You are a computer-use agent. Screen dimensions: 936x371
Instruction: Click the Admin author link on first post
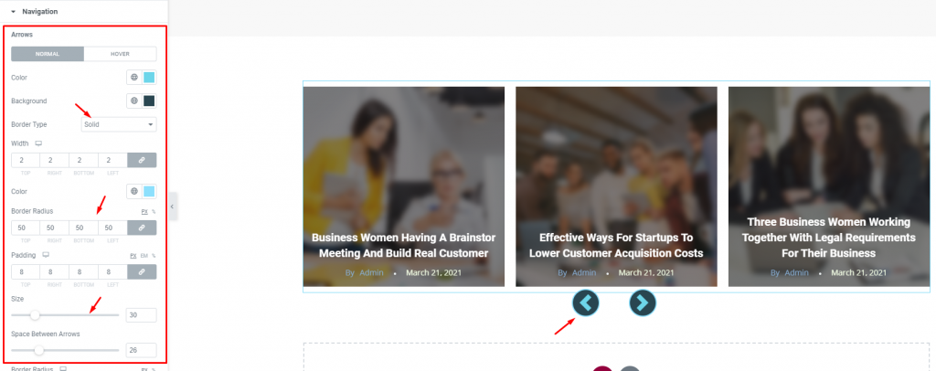pos(371,272)
